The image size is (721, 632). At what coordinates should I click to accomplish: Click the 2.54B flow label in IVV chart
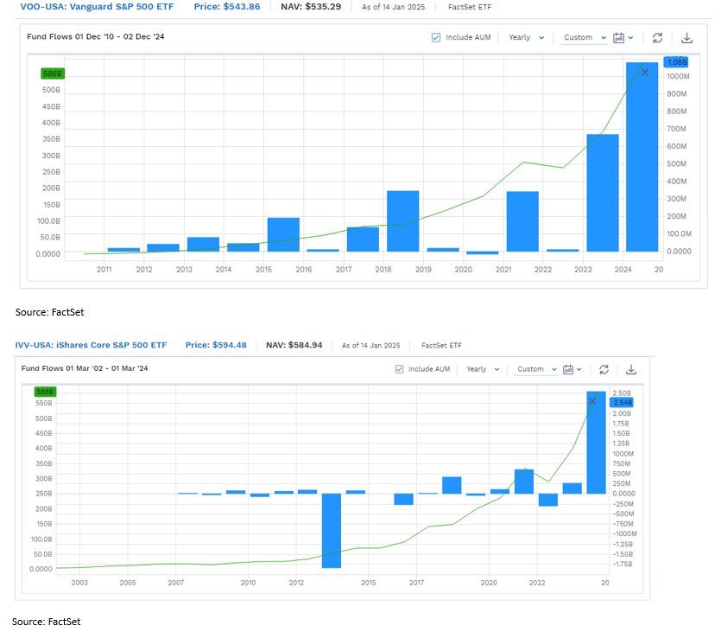click(622, 402)
